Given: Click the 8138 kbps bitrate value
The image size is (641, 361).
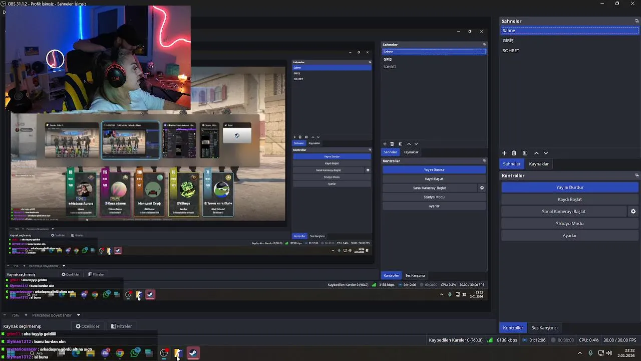Looking at the screenshot, I should point(507,340).
